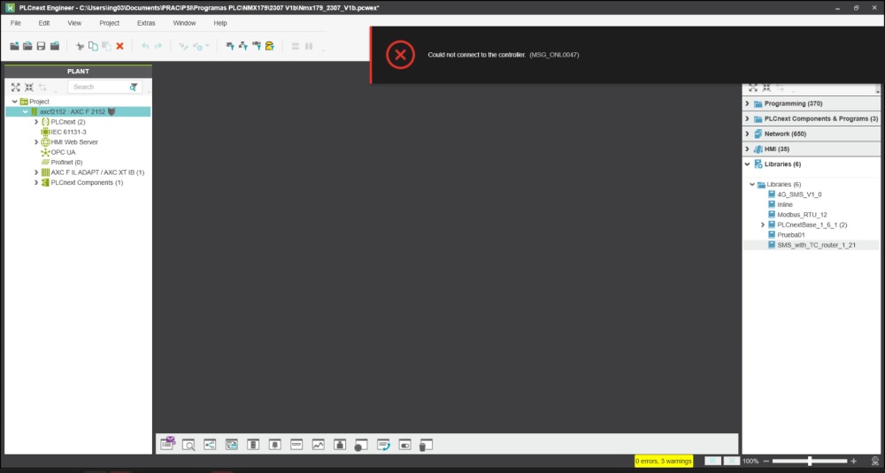
Task: Open the Extras menu
Action: coord(146,22)
